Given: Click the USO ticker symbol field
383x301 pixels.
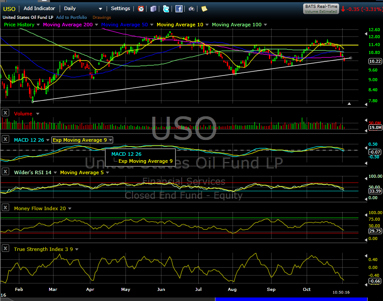Looking at the screenshot, I should 10,8.
